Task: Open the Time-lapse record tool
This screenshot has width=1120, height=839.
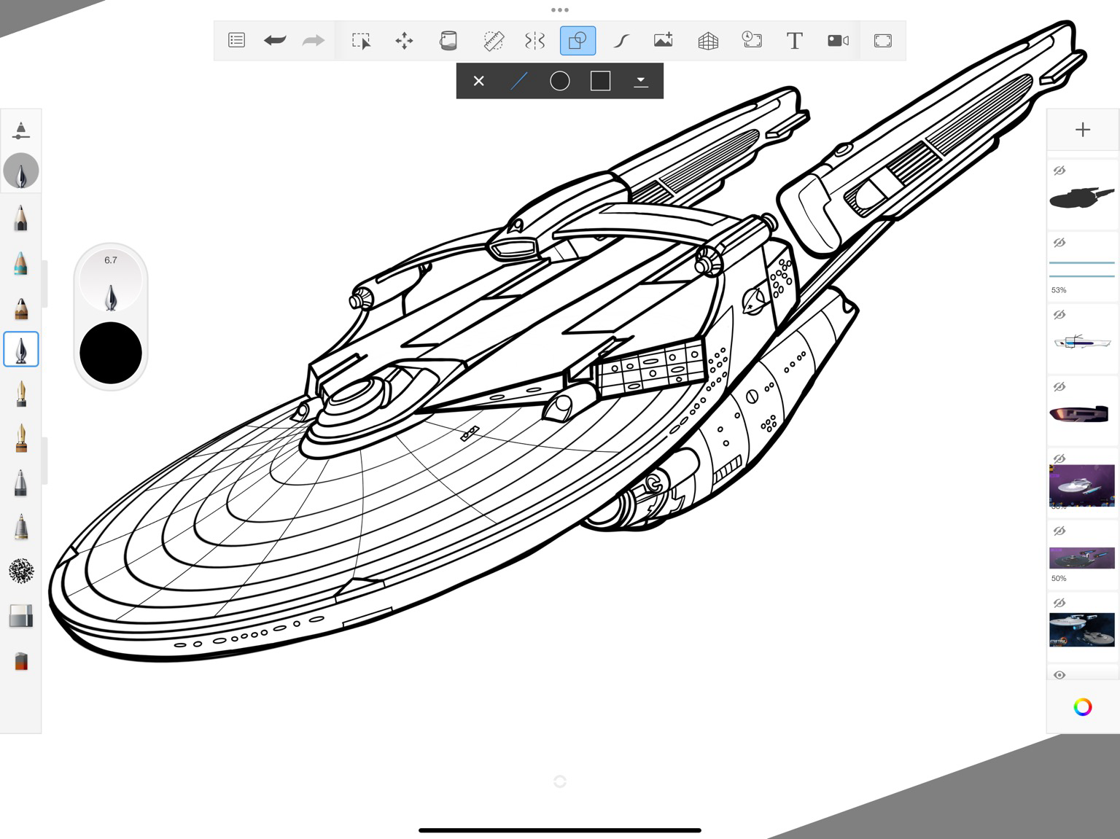Action: click(752, 40)
